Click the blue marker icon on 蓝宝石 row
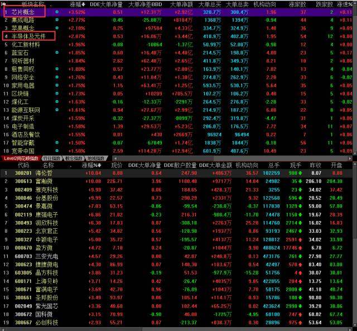This screenshot has width=357, height=331. click(x=57, y=52)
